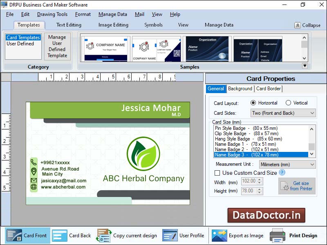The height and width of the screenshot is (245, 327).
Task: Click the help question mark icon
Action: 282,173
